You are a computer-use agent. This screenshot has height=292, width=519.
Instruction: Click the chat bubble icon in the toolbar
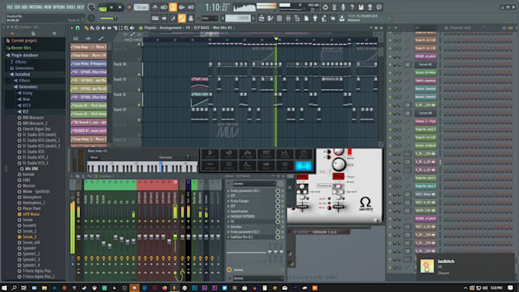pyautogui.click(x=379, y=7)
